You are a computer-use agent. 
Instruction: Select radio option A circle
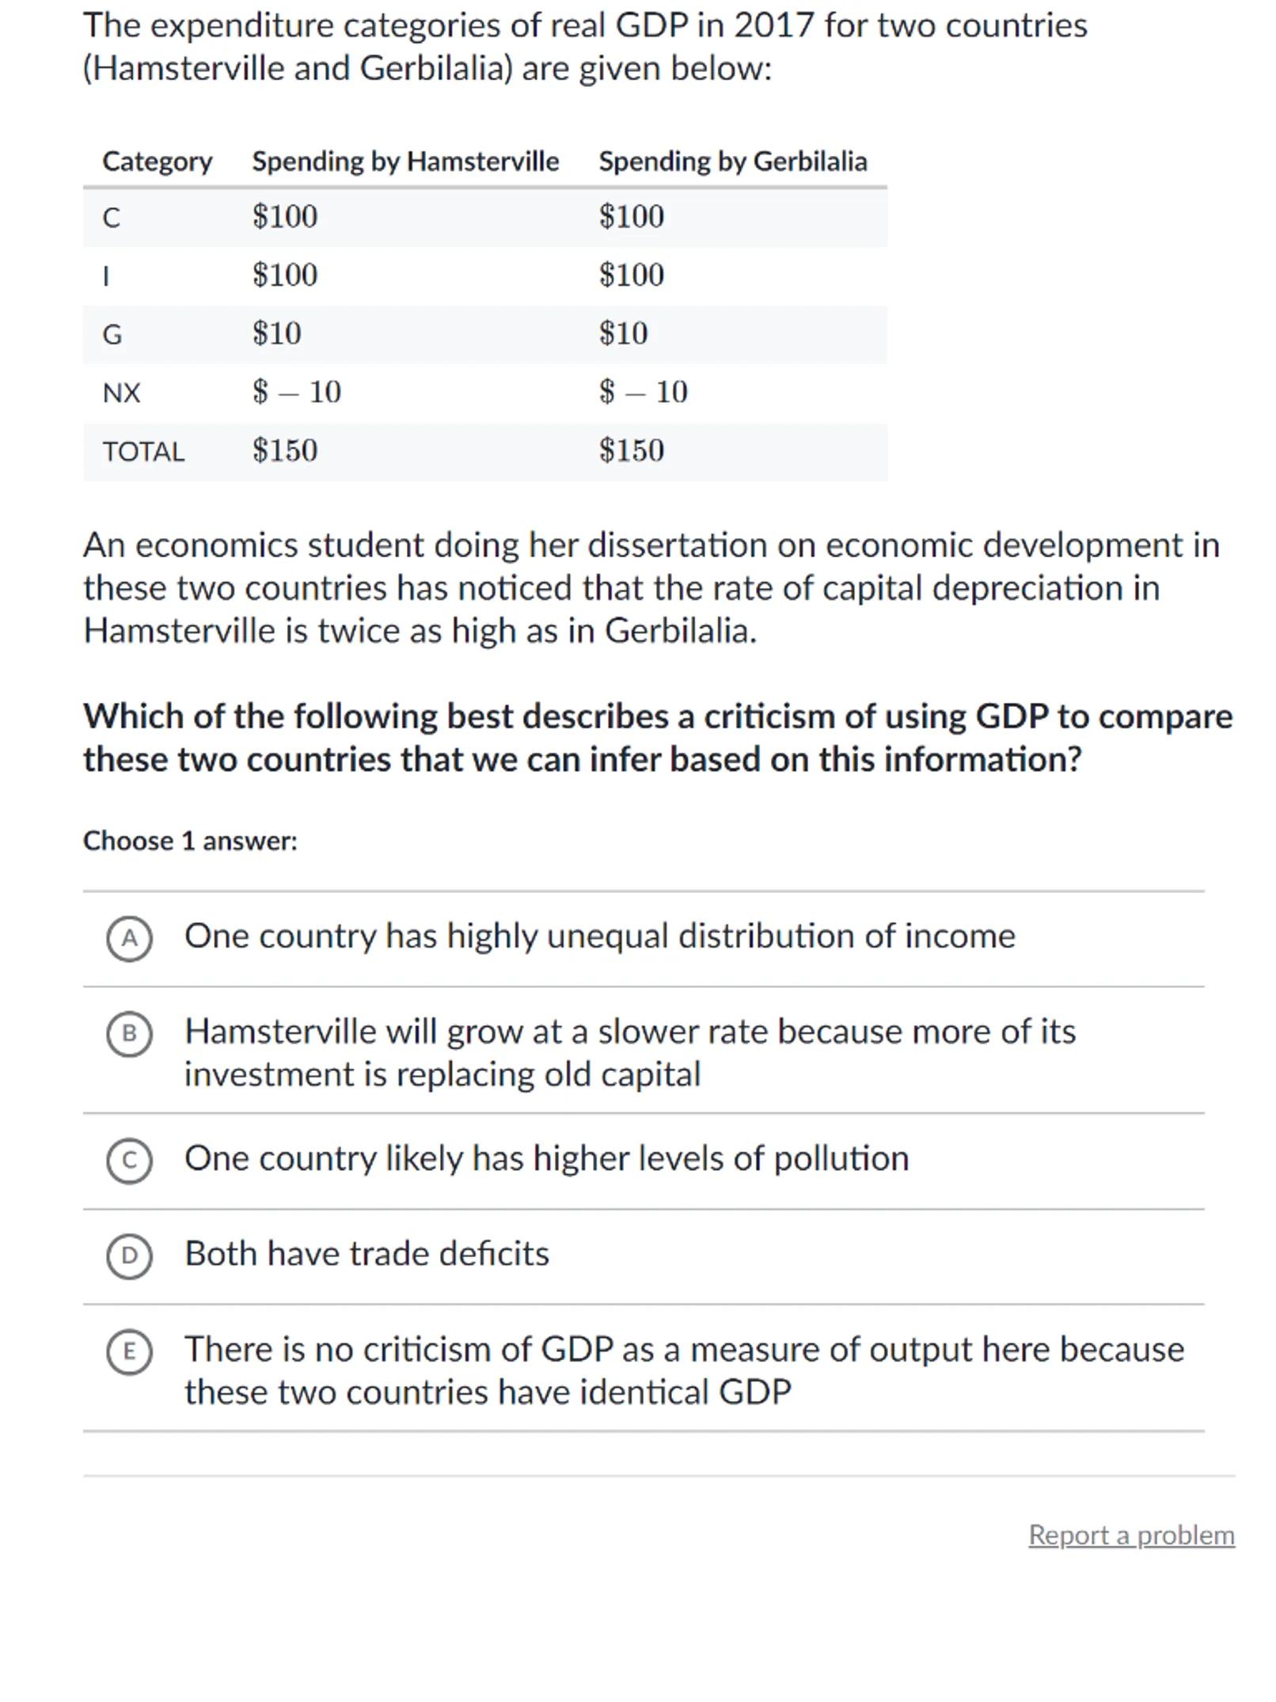pyautogui.click(x=129, y=938)
